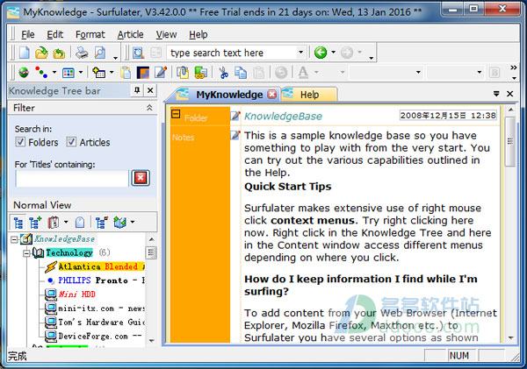The width and height of the screenshot is (527, 369).
Task: Close the MyKnowledge tab with red X
Action: (x=272, y=95)
